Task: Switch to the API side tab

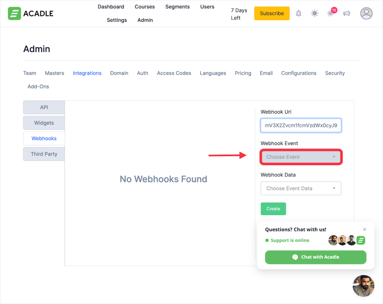Action: click(x=44, y=107)
